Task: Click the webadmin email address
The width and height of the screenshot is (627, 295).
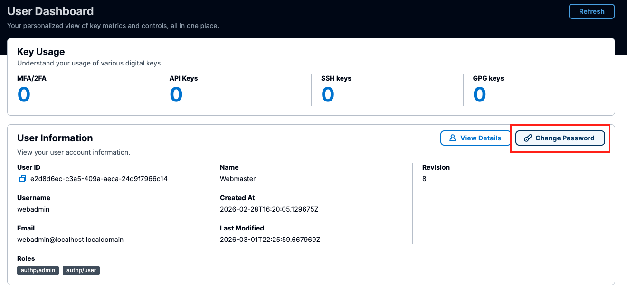Action: [x=70, y=240]
